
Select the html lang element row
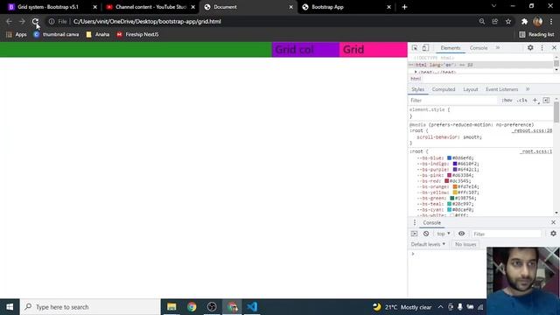pos(480,65)
